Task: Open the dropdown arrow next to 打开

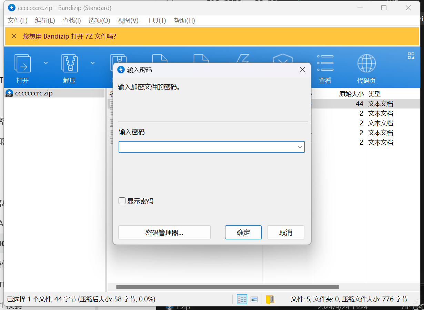Action: tap(46, 63)
